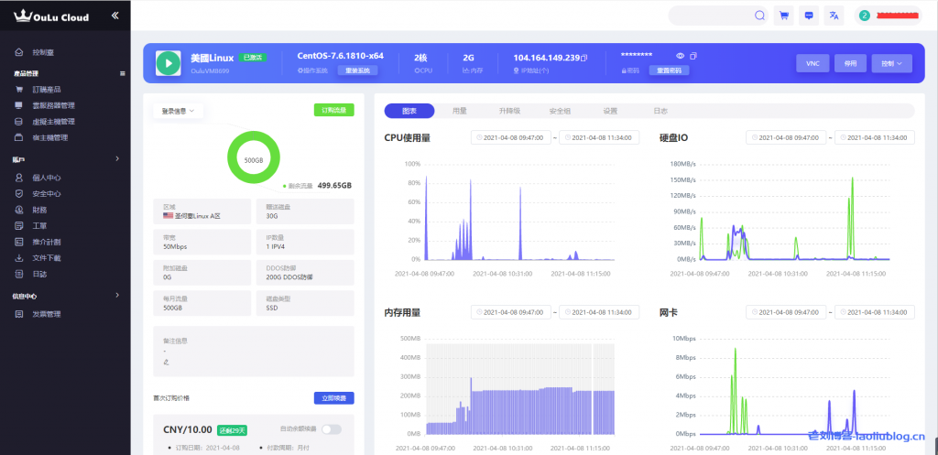Open the chat message icon in header
Viewport: 938px width, 455px height.
[x=809, y=16]
